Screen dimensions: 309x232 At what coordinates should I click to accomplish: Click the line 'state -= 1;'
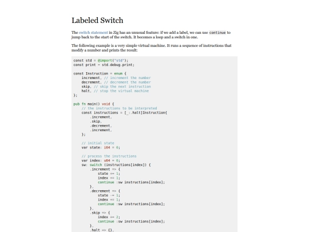[109, 195]
